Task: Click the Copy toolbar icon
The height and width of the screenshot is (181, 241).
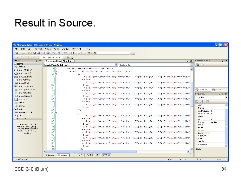Action: tap(49, 53)
